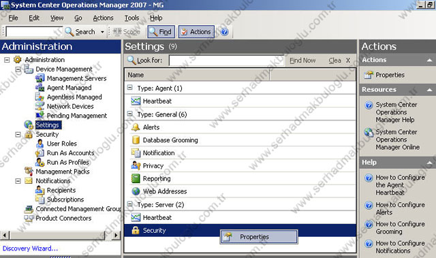
Task: Click the Look for text field
Action: point(227,61)
